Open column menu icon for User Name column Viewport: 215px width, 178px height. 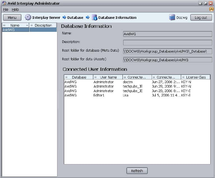click(x=96, y=77)
